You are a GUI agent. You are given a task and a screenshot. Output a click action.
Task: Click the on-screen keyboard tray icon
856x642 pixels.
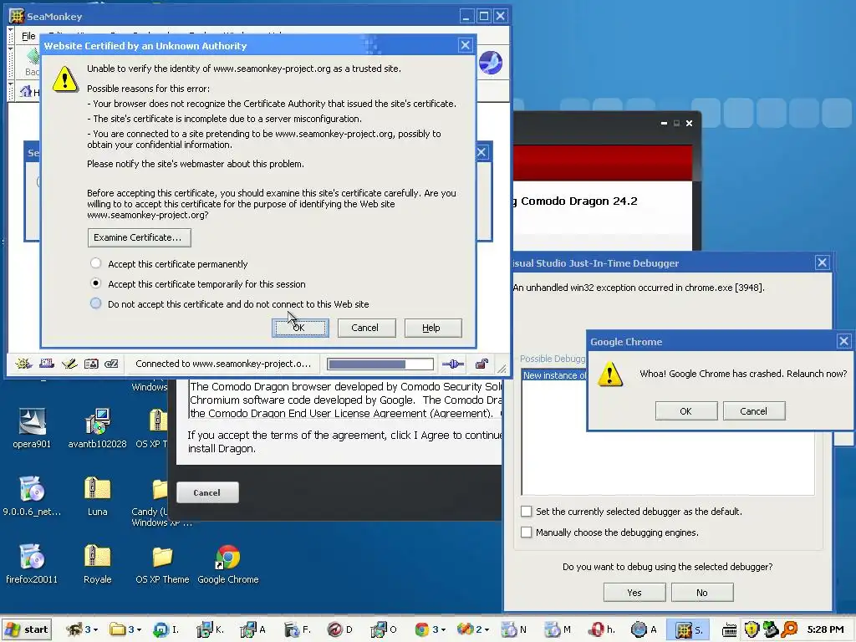[729, 630]
